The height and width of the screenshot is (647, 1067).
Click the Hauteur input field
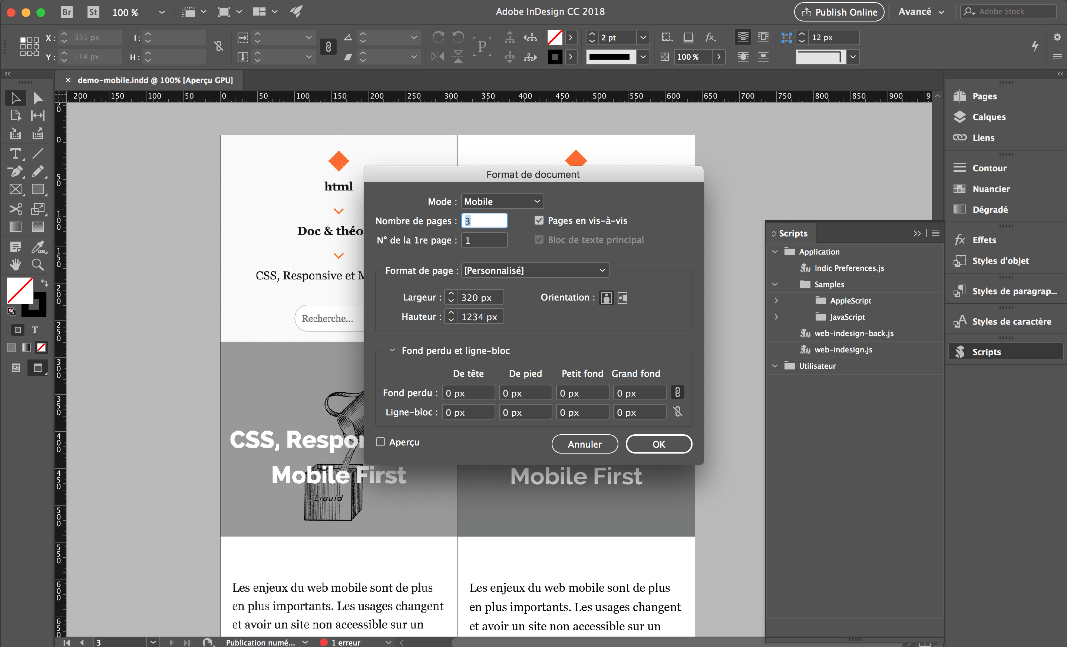coord(479,317)
